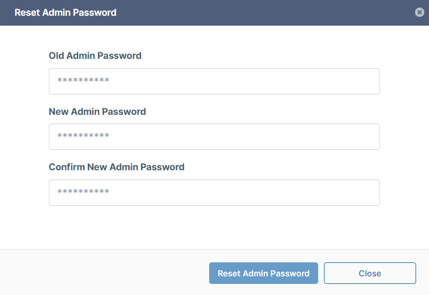Click the "New Admin Password" label
The height and width of the screenshot is (295, 429).
pos(97,111)
